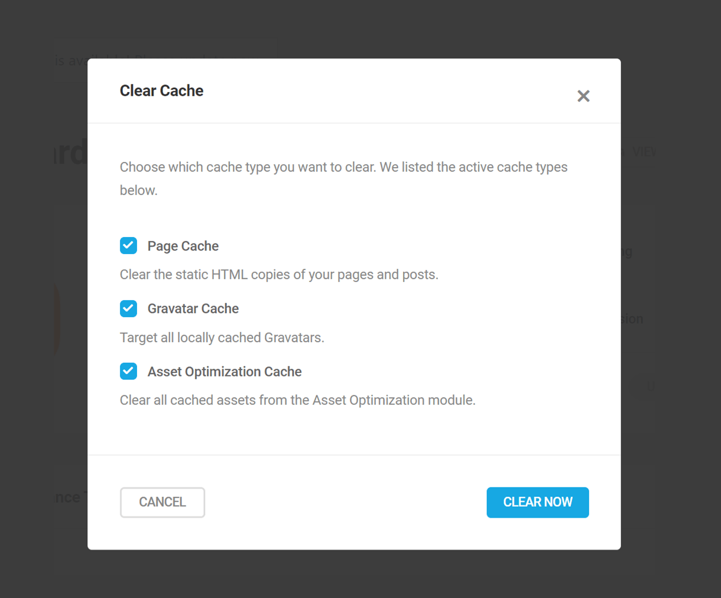The width and height of the screenshot is (721, 598).
Task: Click the Asset Optimization Cache label text
Action: click(225, 372)
